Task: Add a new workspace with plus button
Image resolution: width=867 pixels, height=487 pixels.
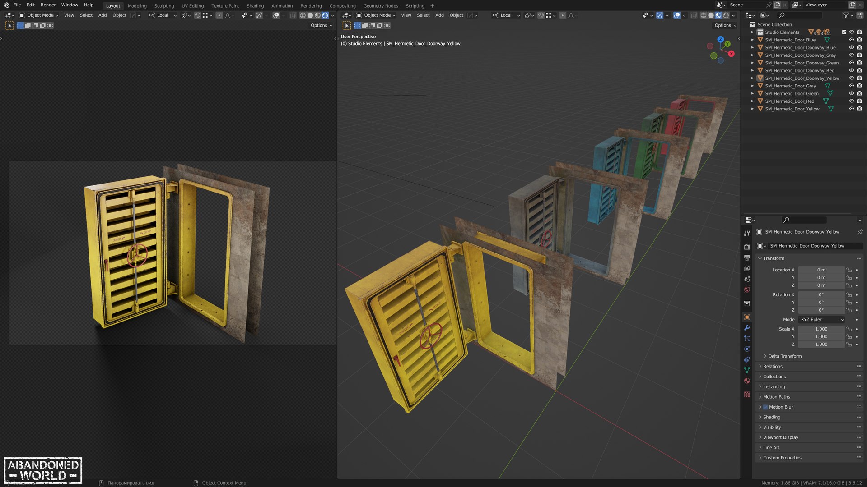Action: click(432, 6)
